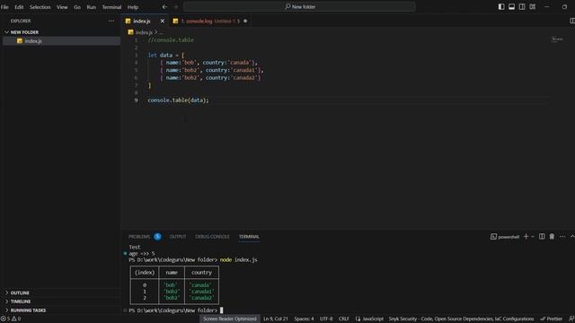Image resolution: width=575 pixels, height=323 pixels.
Task: Click errors and warnings status indicator
Action: pyautogui.click(x=11, y=319)
